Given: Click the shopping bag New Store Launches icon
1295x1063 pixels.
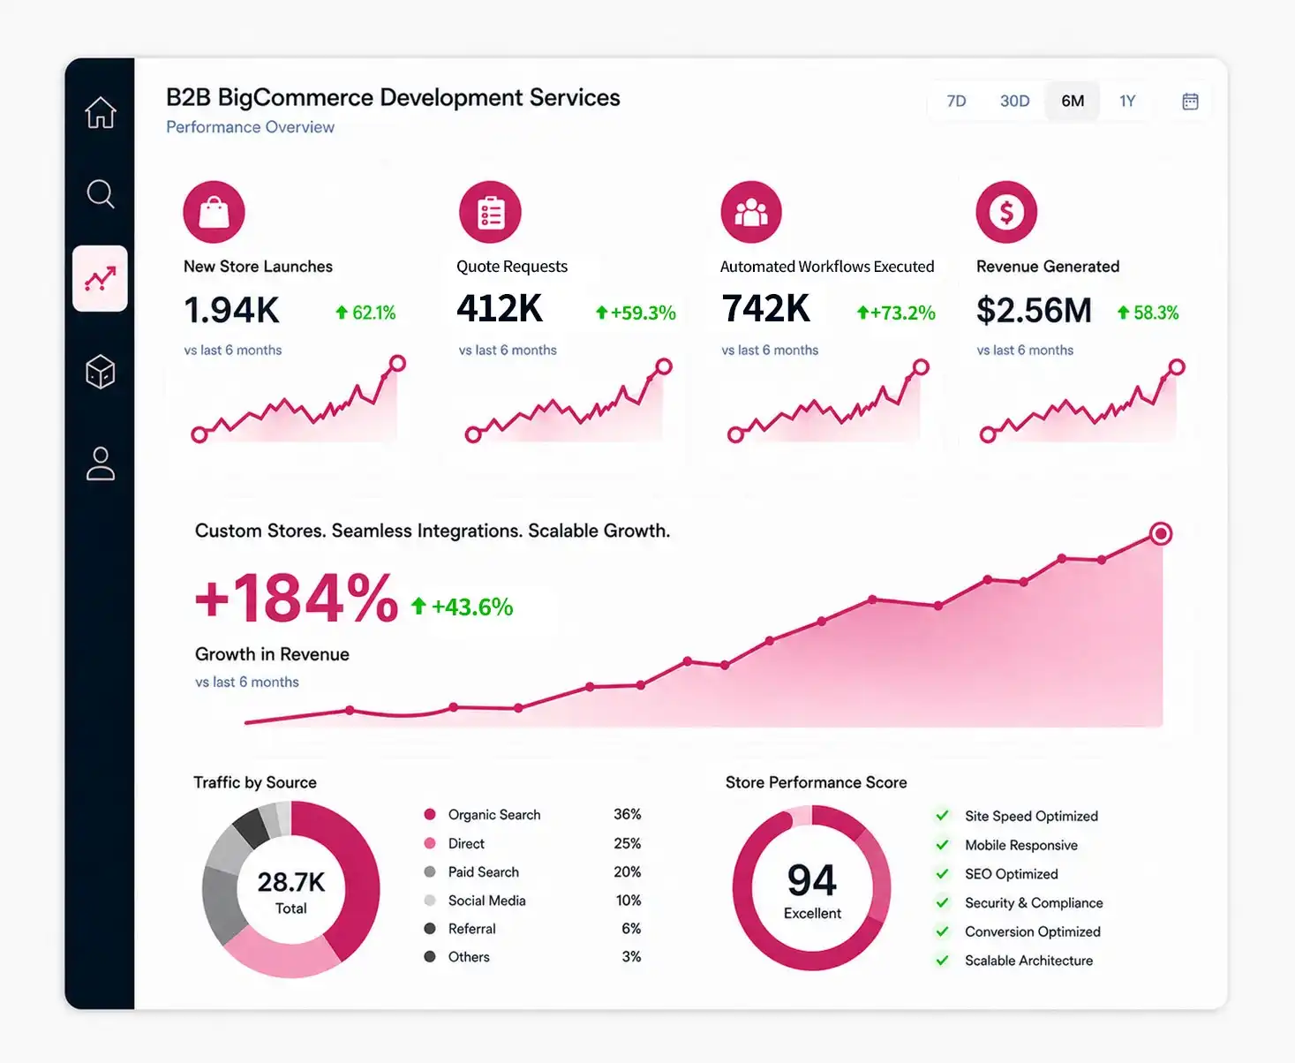Looking at the screenshot, I should (214, 212).
